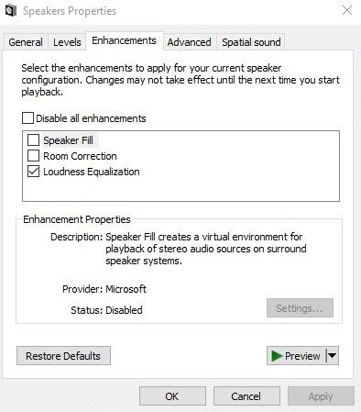The image size is (361, 412).
Task: Switch to the General tab
Action: click(x=26, y=42)
